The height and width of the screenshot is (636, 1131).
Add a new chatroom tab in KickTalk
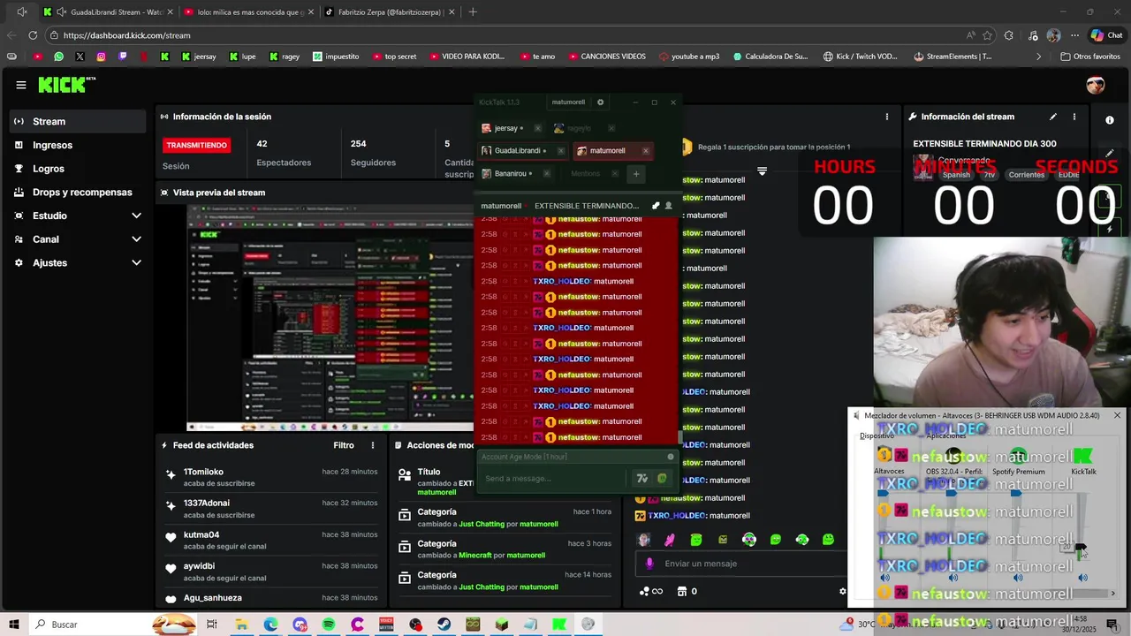[635, 174]
